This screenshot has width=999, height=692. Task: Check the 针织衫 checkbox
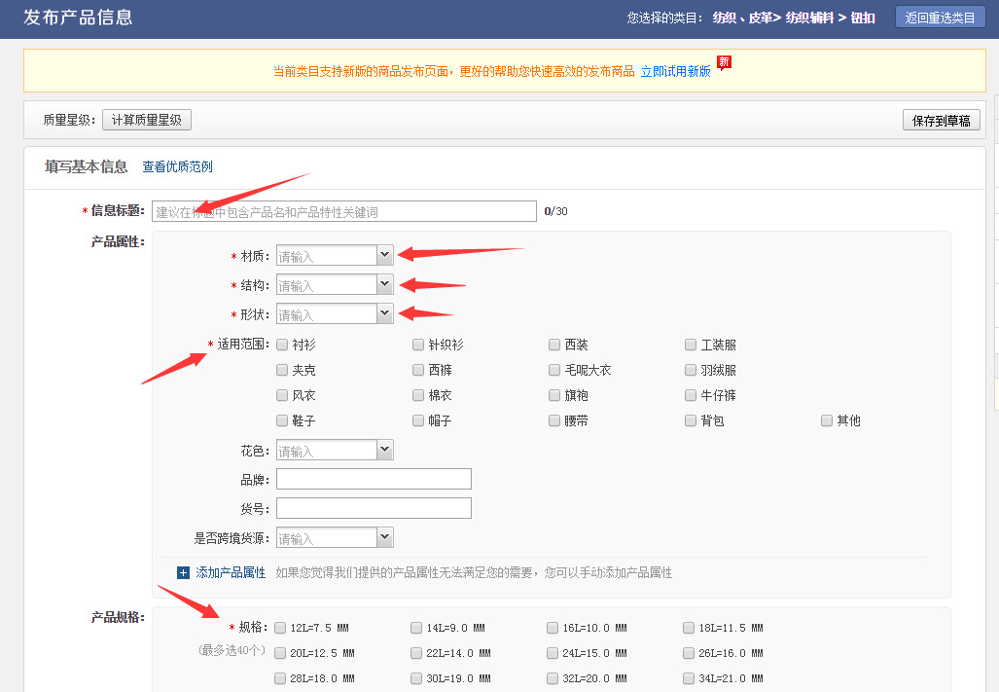tap(418, 345)
